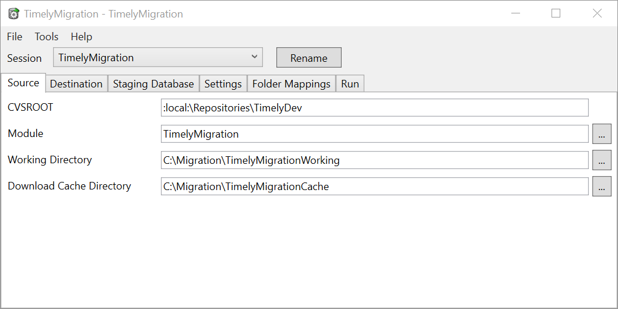Open the Settings tab
The image size is (618, 309).
pos(223,83)
